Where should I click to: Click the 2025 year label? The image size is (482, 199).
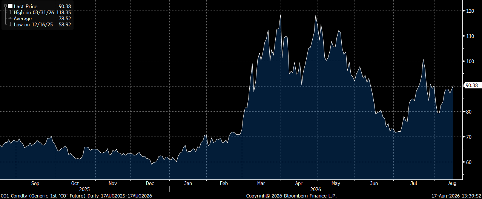coord(84,190)
